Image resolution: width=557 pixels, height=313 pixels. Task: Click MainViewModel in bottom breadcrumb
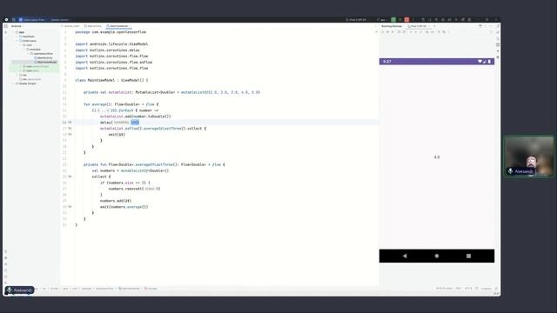130,289
